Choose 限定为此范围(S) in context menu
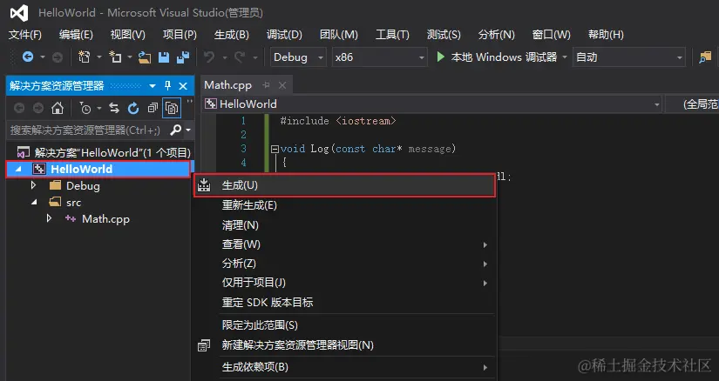Image resolution: width=719 pixels, height=381 pixels. pyautogui.click(x=345, y=325)
